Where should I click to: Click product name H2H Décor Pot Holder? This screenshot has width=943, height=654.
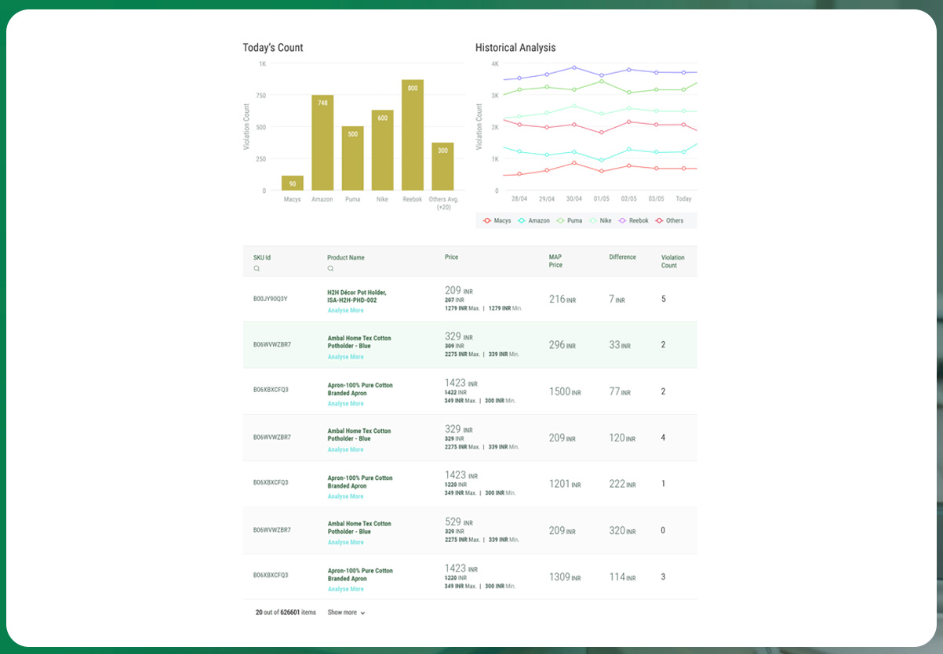(357, 296)
